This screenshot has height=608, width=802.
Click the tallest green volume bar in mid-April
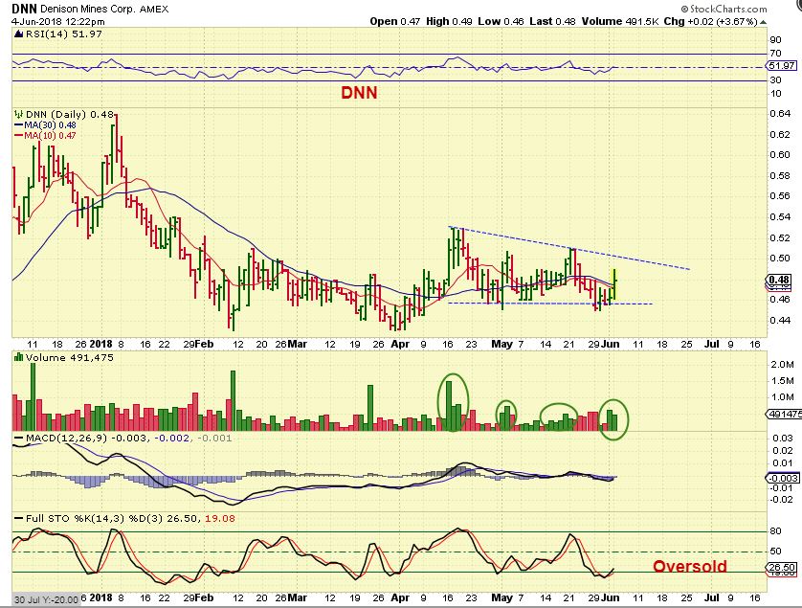click(x=449, y=405)
